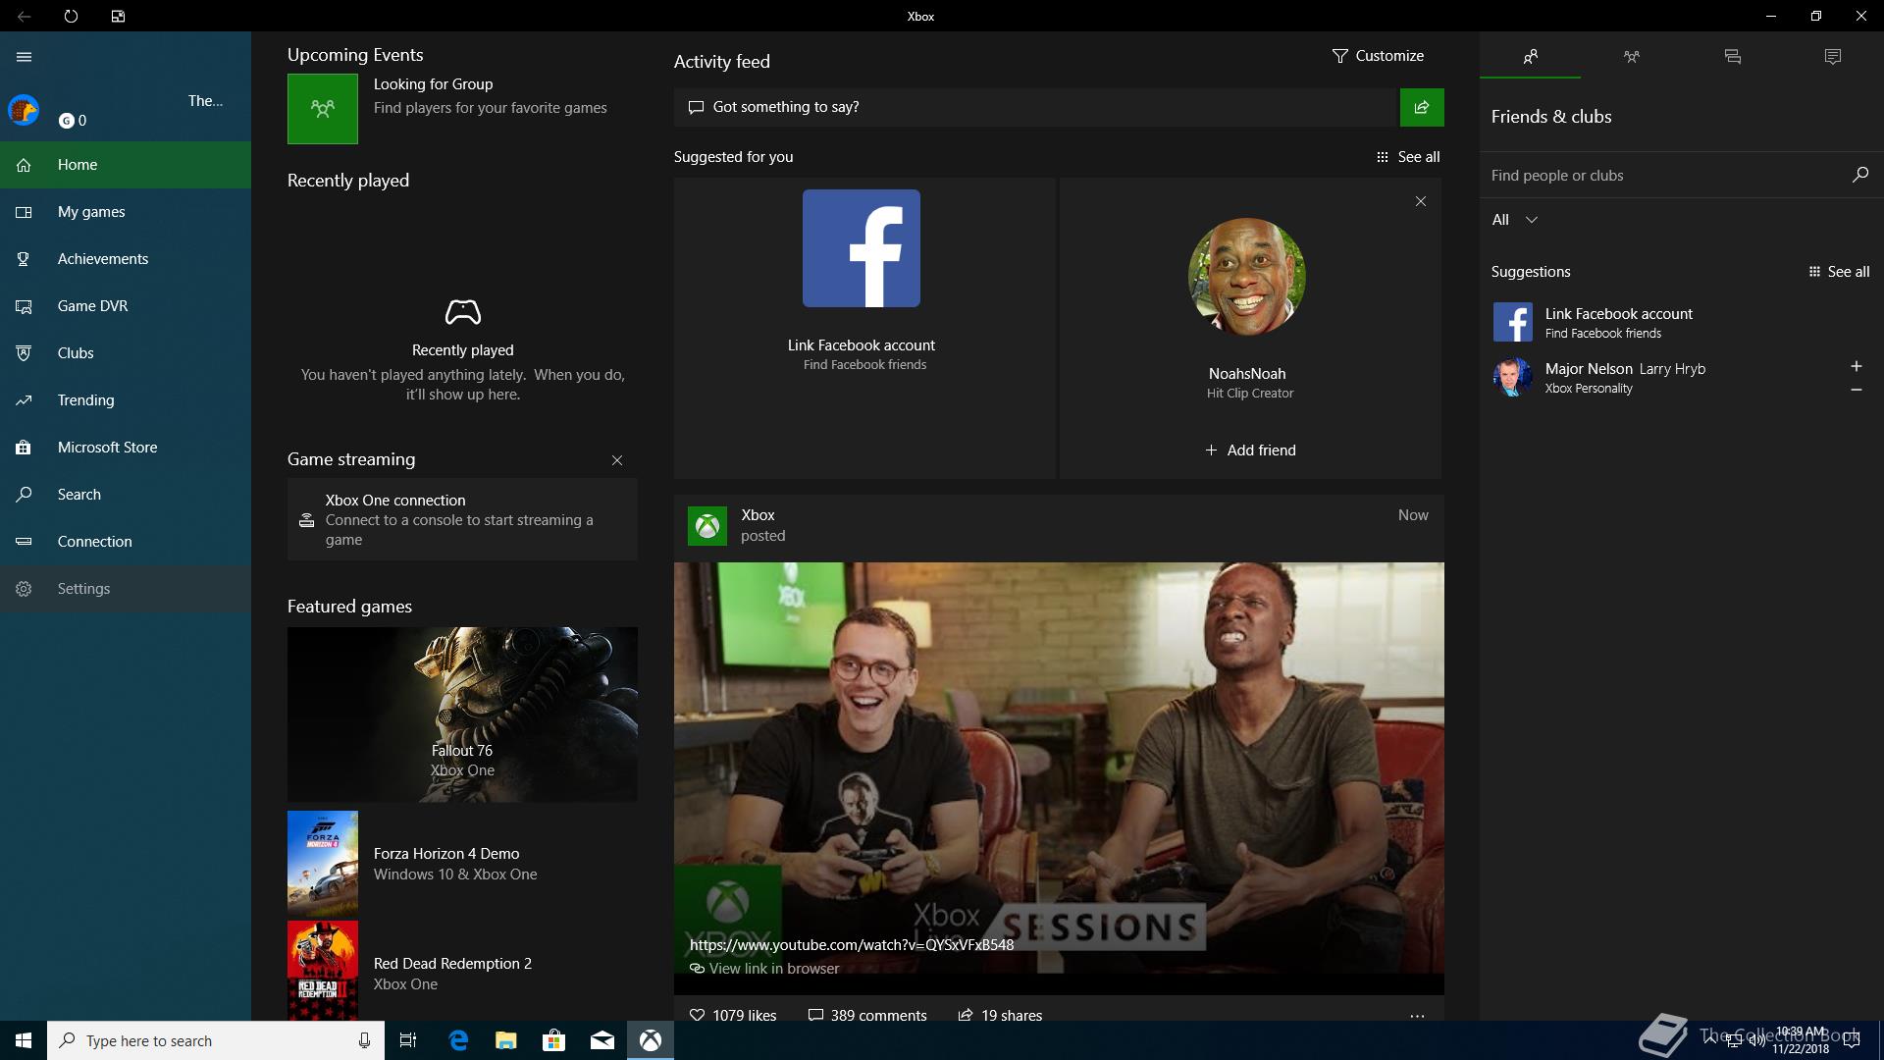Refresh the Xbox app with reload icon
This screenshot has width=1884, height=1060.
coord(71,17)
